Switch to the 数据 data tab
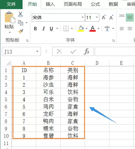This screenshot has width=135, height=149. 113,4
